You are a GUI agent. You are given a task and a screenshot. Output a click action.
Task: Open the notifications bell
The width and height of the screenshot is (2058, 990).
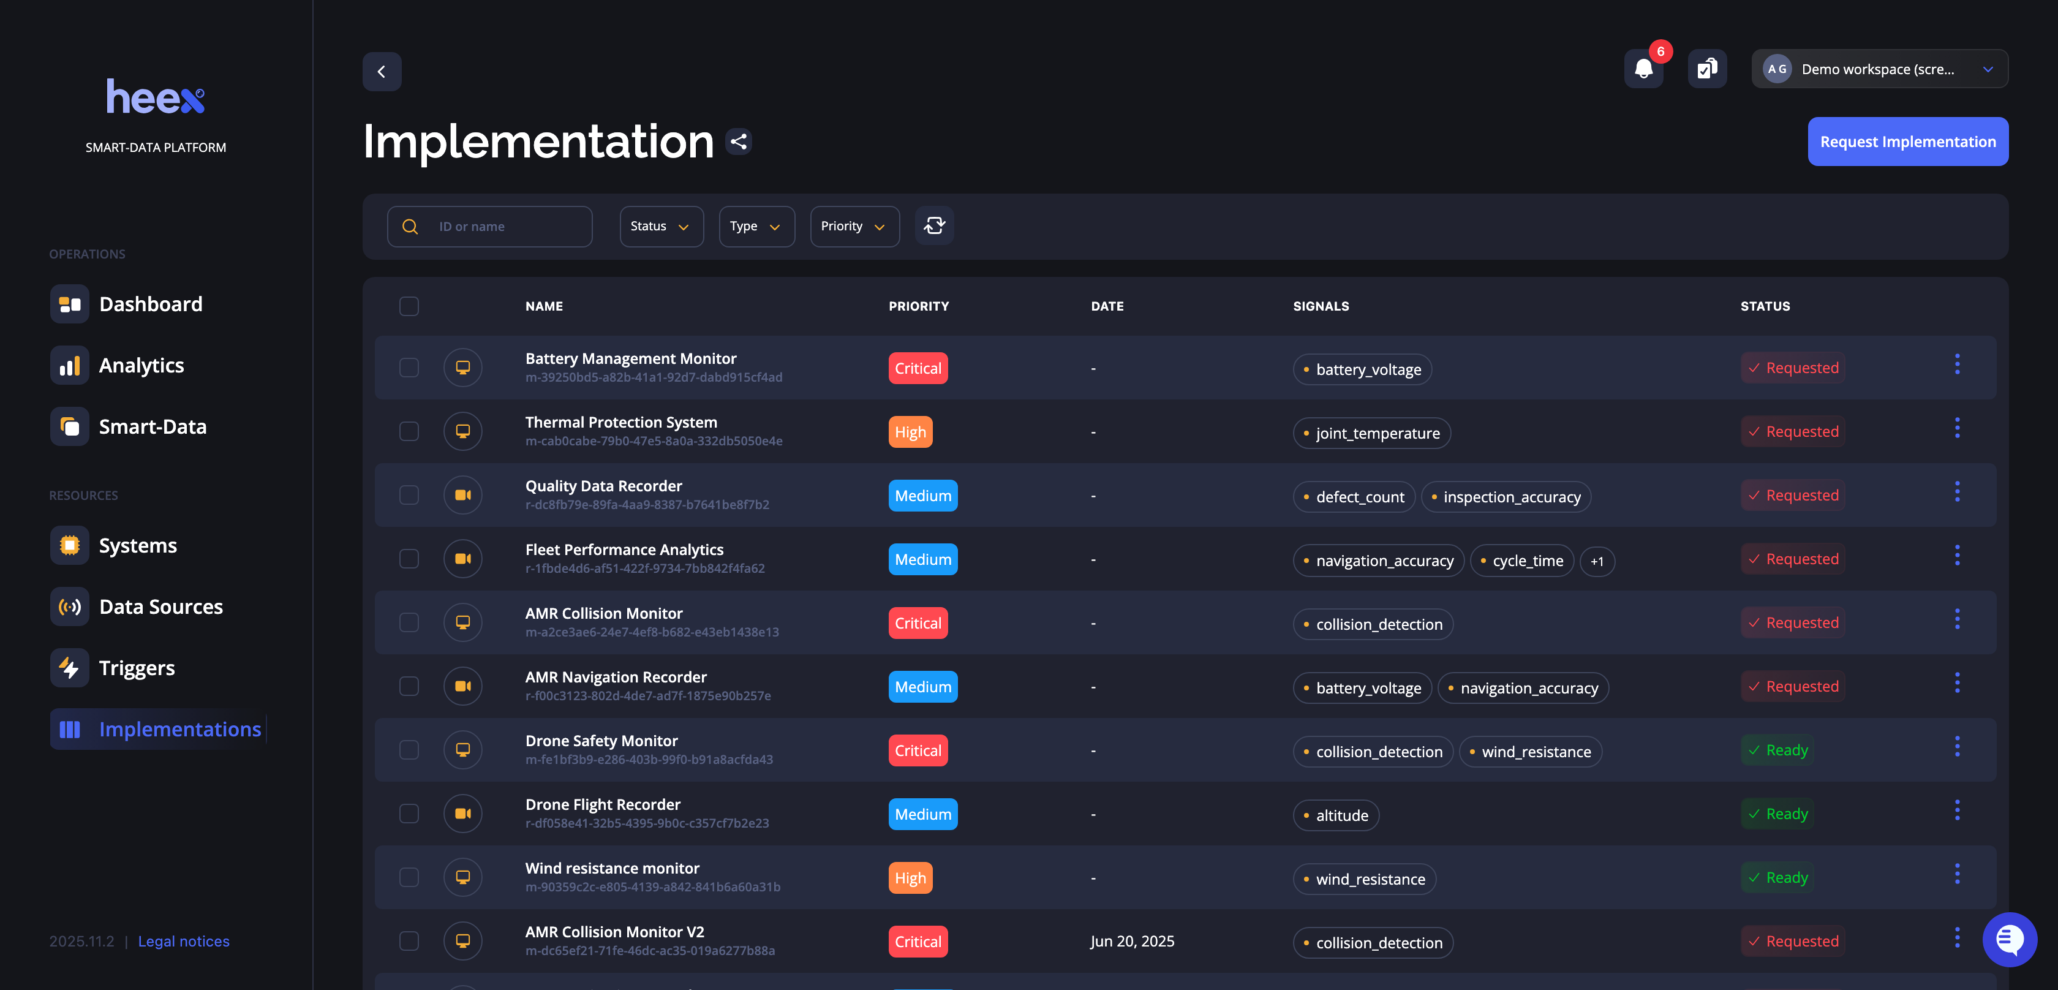[x=1643, y=68]
